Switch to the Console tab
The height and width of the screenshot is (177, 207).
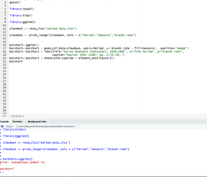[5, 121]
